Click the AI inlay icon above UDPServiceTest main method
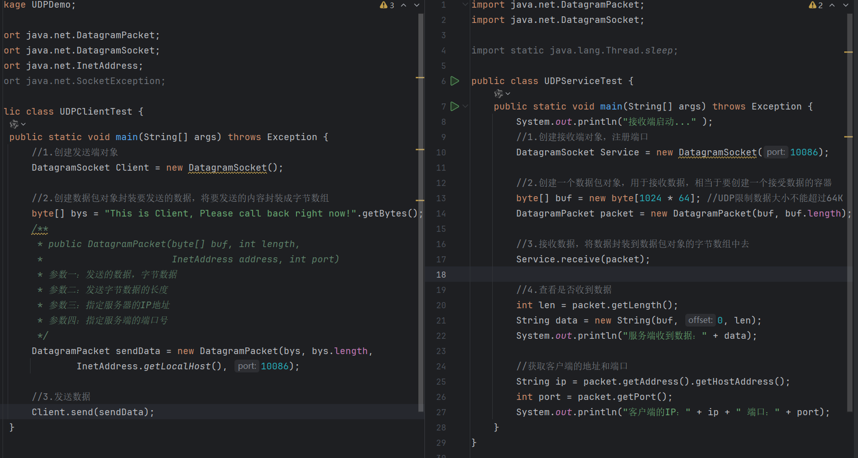858x458 pixels. 498,94
